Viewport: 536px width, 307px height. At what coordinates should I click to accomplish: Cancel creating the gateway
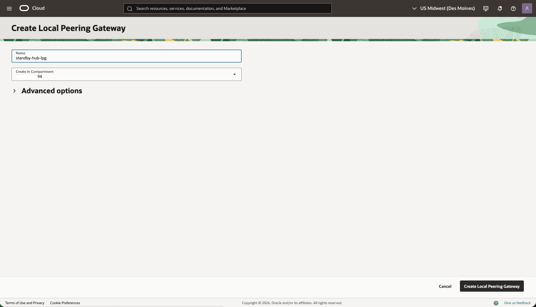point(445,286)
